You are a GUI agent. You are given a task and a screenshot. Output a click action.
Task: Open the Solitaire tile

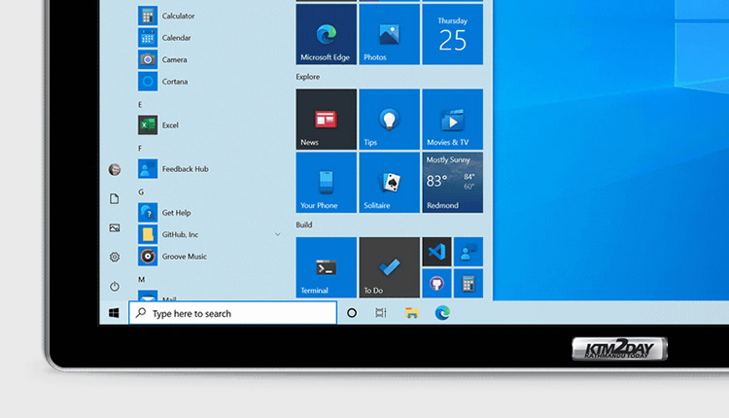389,183
